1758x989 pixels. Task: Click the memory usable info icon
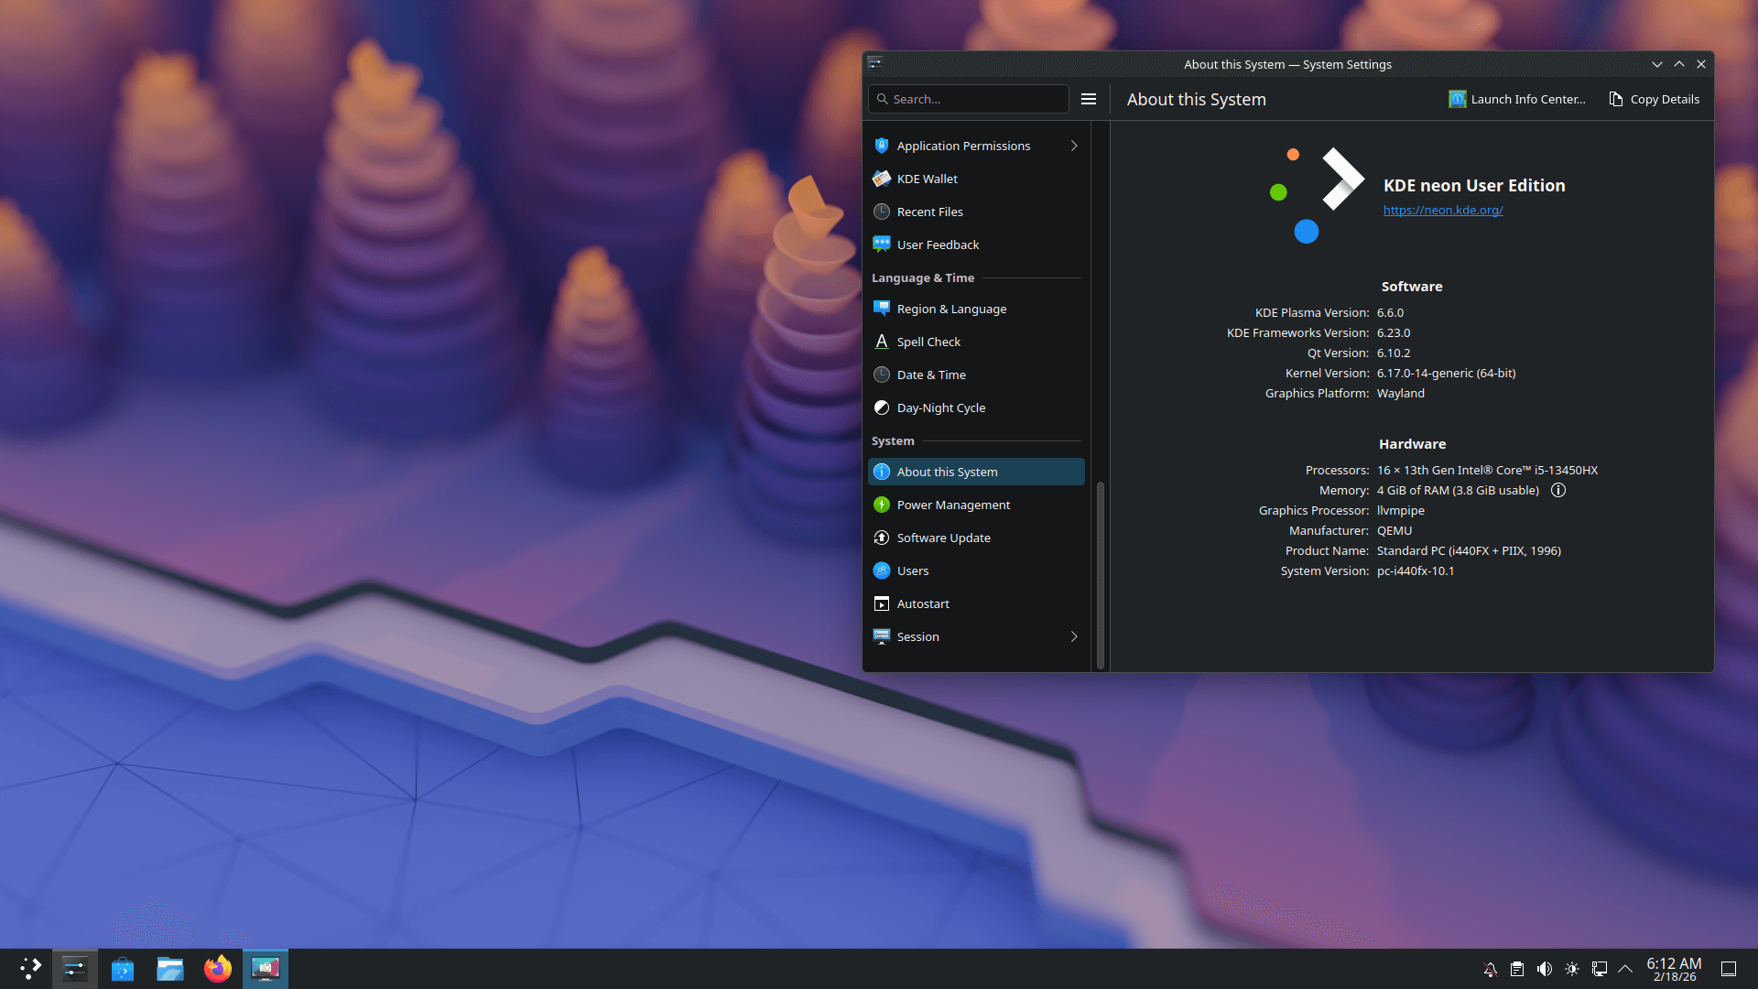[x=1558, y=490]
